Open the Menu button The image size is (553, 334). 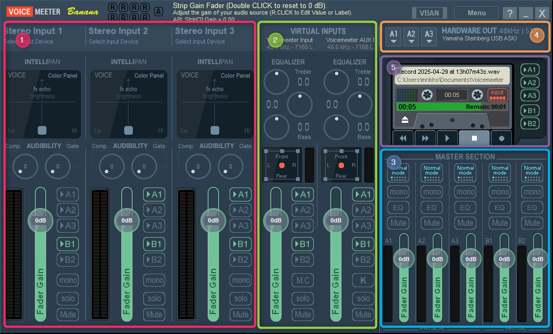tap(476, 13)
